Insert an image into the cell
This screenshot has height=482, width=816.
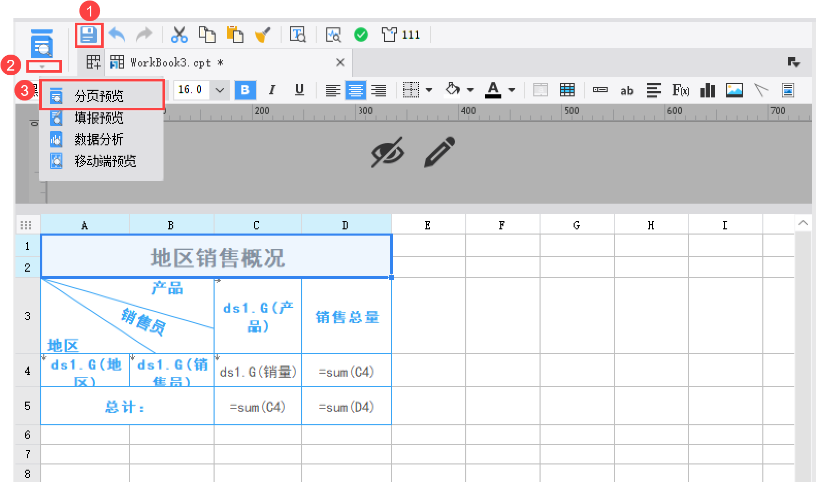[x=735, y=90]
